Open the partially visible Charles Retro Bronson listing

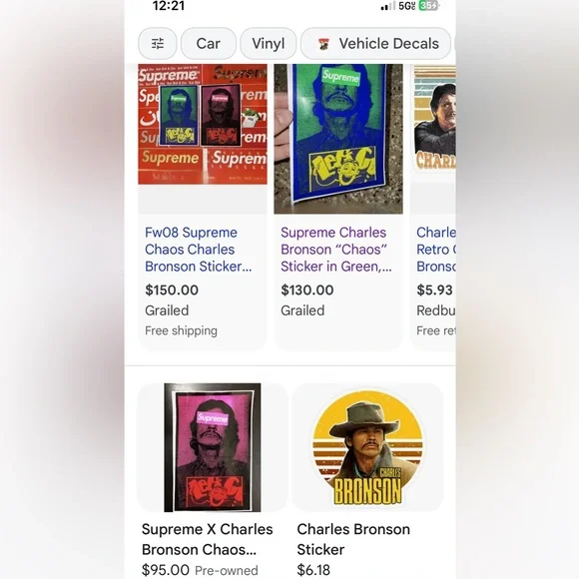pos(435,250)
